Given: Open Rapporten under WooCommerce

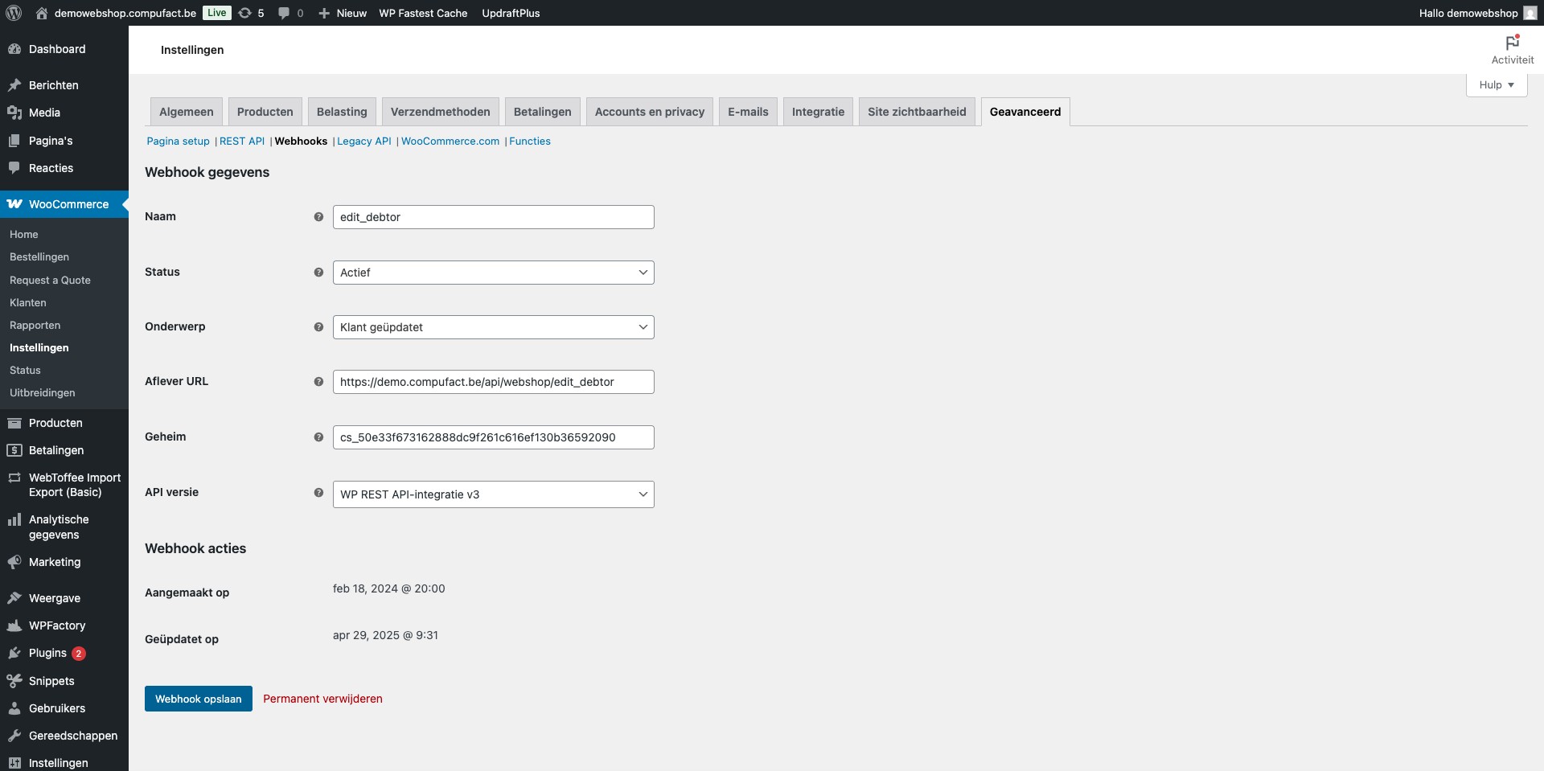Looking at the screenshot, I should click(35, 325).
